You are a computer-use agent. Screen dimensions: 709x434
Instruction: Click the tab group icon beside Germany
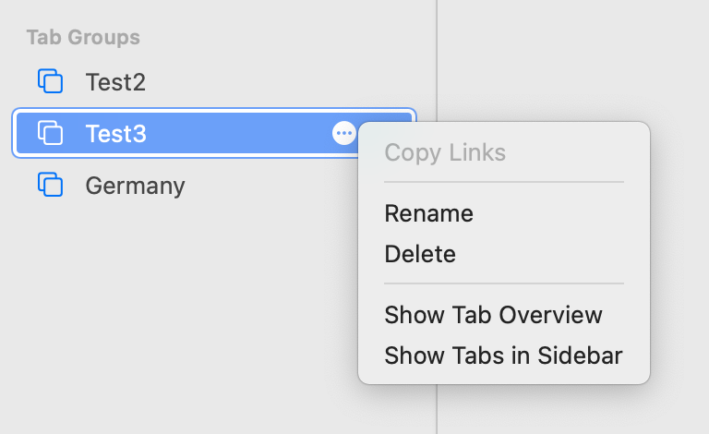click(51, 185)
